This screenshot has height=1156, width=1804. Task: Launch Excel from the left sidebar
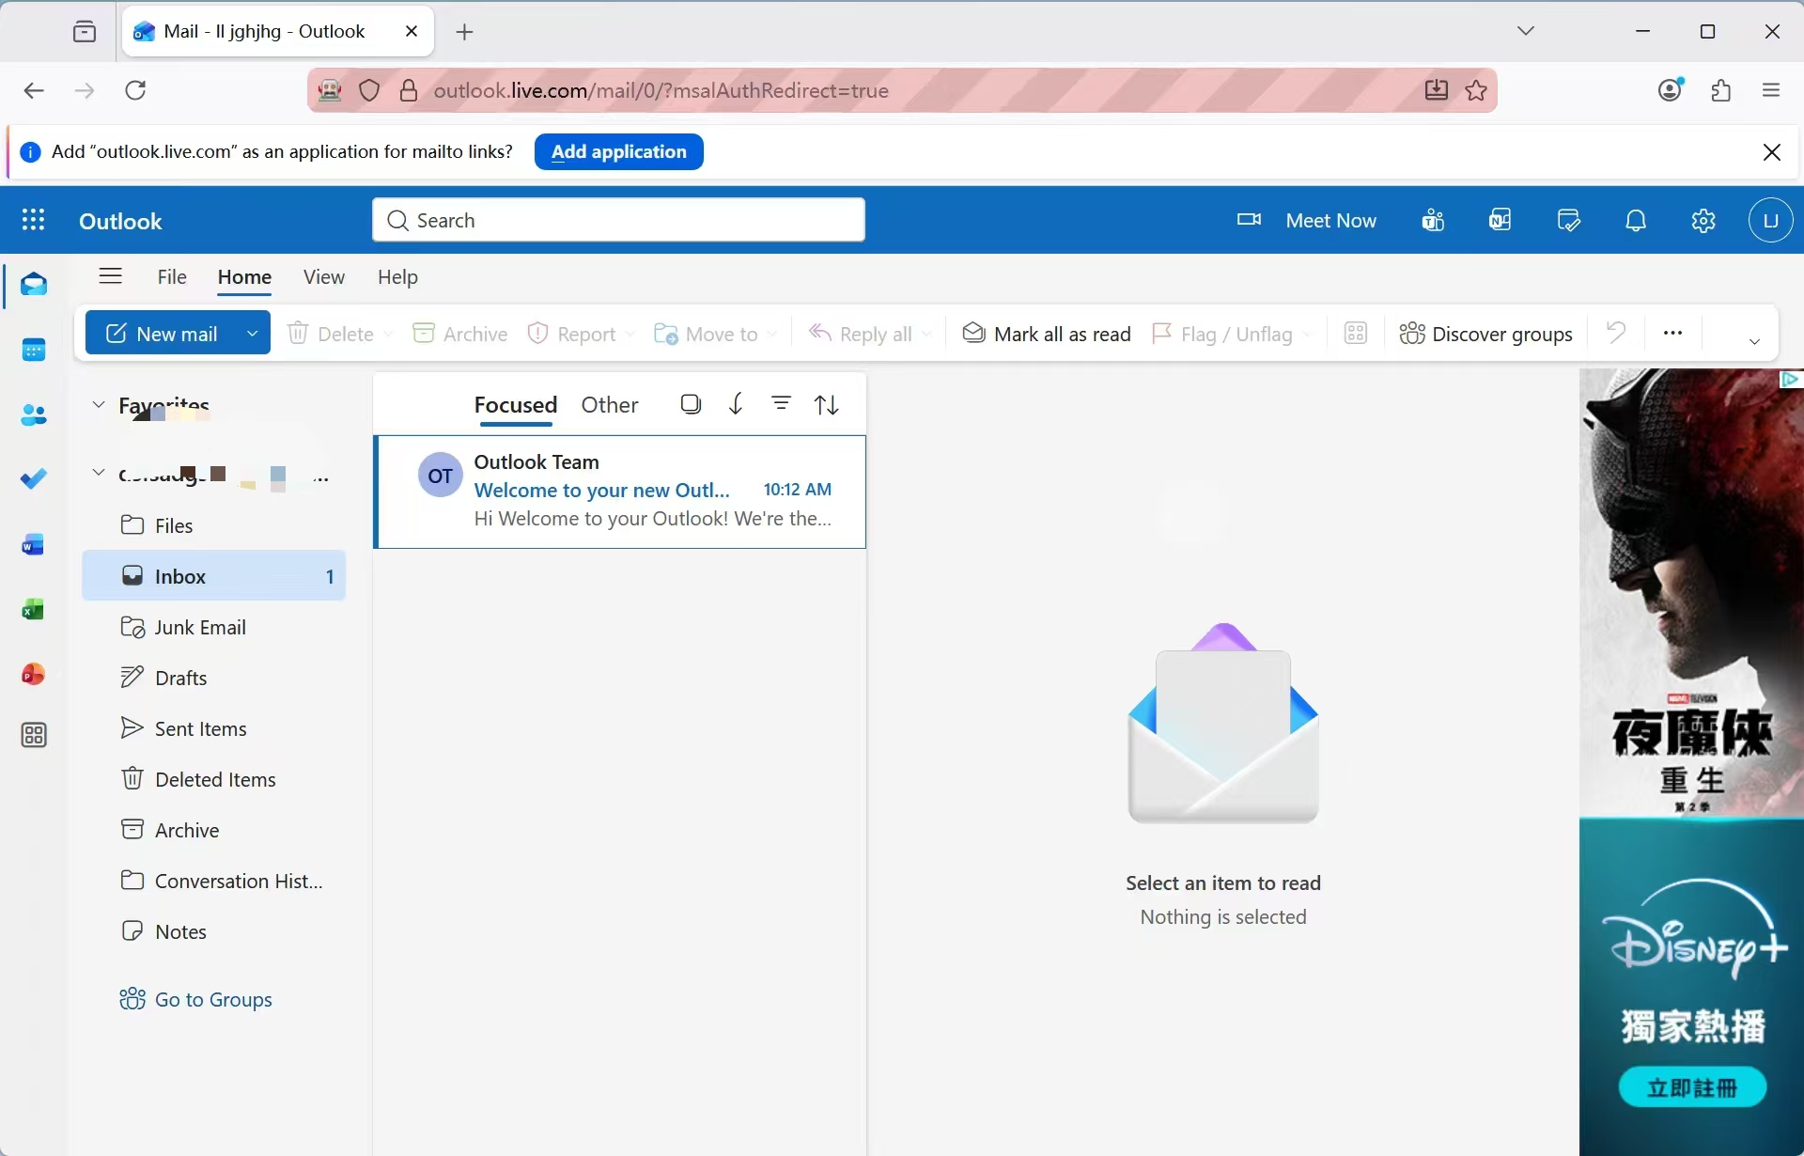33,610
